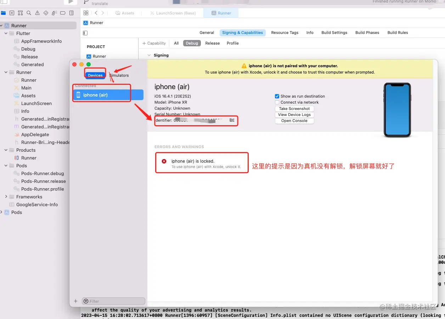Open the Test navigator diamond icon
The width and height of the screenshot is (445, 319).
point(46,13)
